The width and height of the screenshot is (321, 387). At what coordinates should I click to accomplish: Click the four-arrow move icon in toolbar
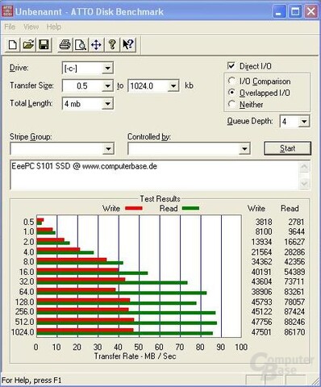(x=96, y=44)
